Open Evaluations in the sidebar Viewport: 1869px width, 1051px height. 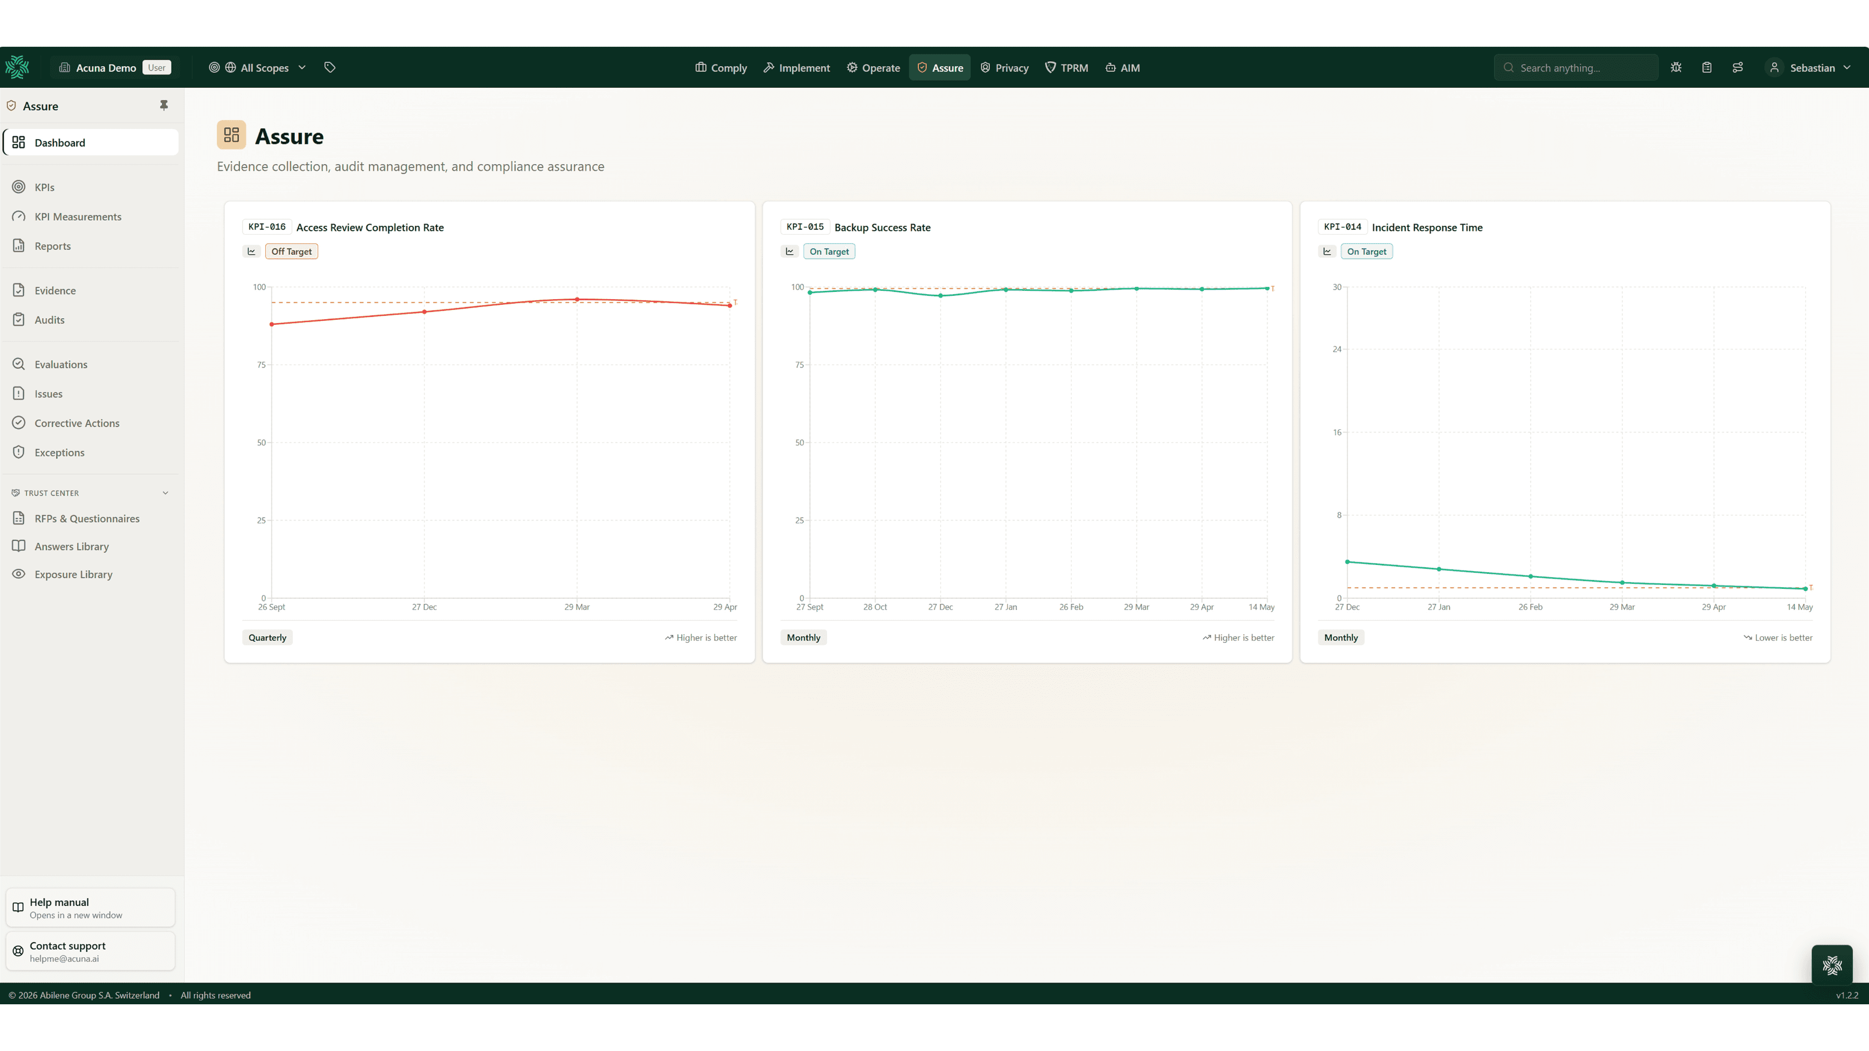91,364
